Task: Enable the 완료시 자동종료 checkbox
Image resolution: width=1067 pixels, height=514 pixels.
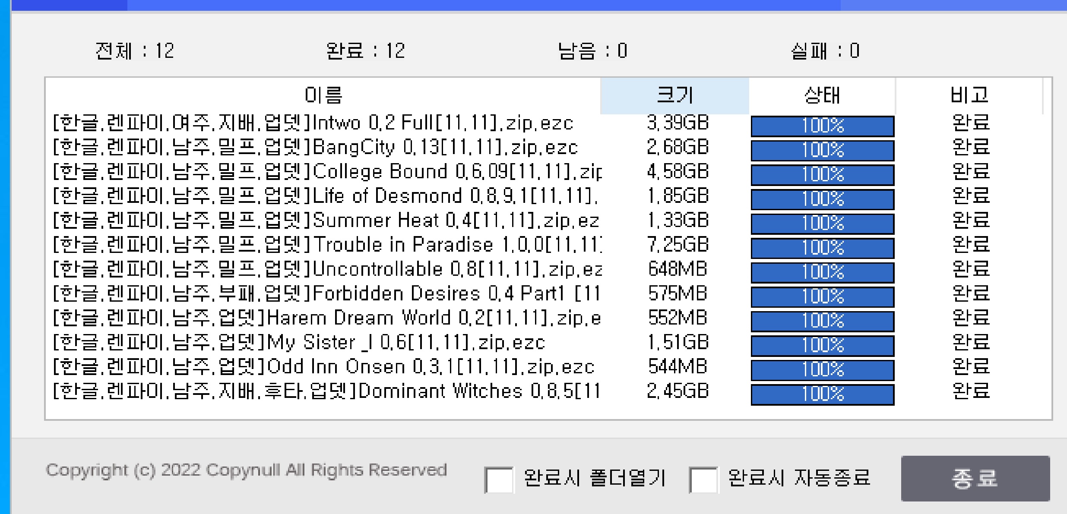Action: [704, 479]
